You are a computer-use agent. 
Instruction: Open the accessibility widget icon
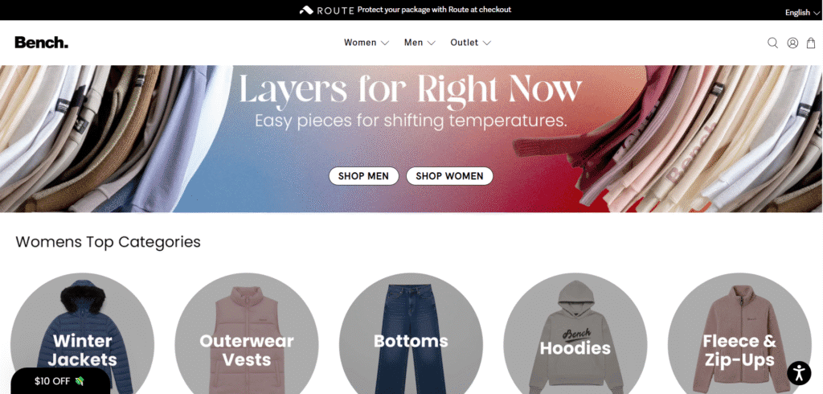point(799,373)
